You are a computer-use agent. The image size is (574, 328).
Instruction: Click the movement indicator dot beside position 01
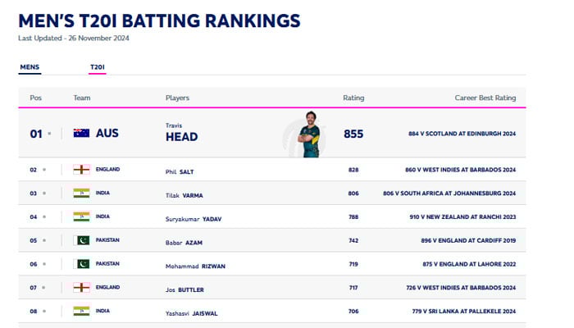[x=49, y=133]
